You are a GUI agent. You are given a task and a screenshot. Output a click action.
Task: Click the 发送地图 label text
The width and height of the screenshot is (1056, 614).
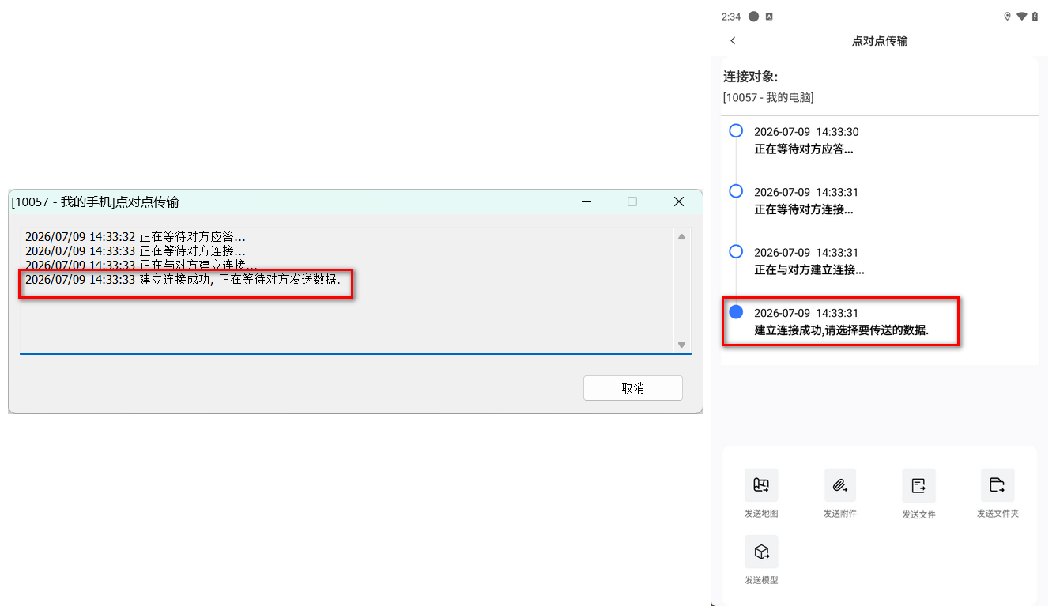coord(761,514)
